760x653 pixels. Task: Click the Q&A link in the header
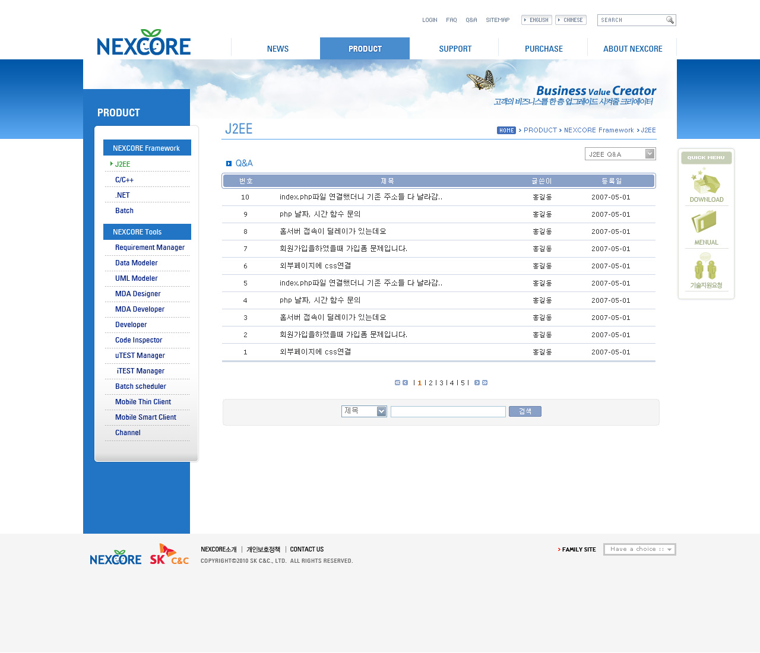pyautogui.click(x=471, y=20)
